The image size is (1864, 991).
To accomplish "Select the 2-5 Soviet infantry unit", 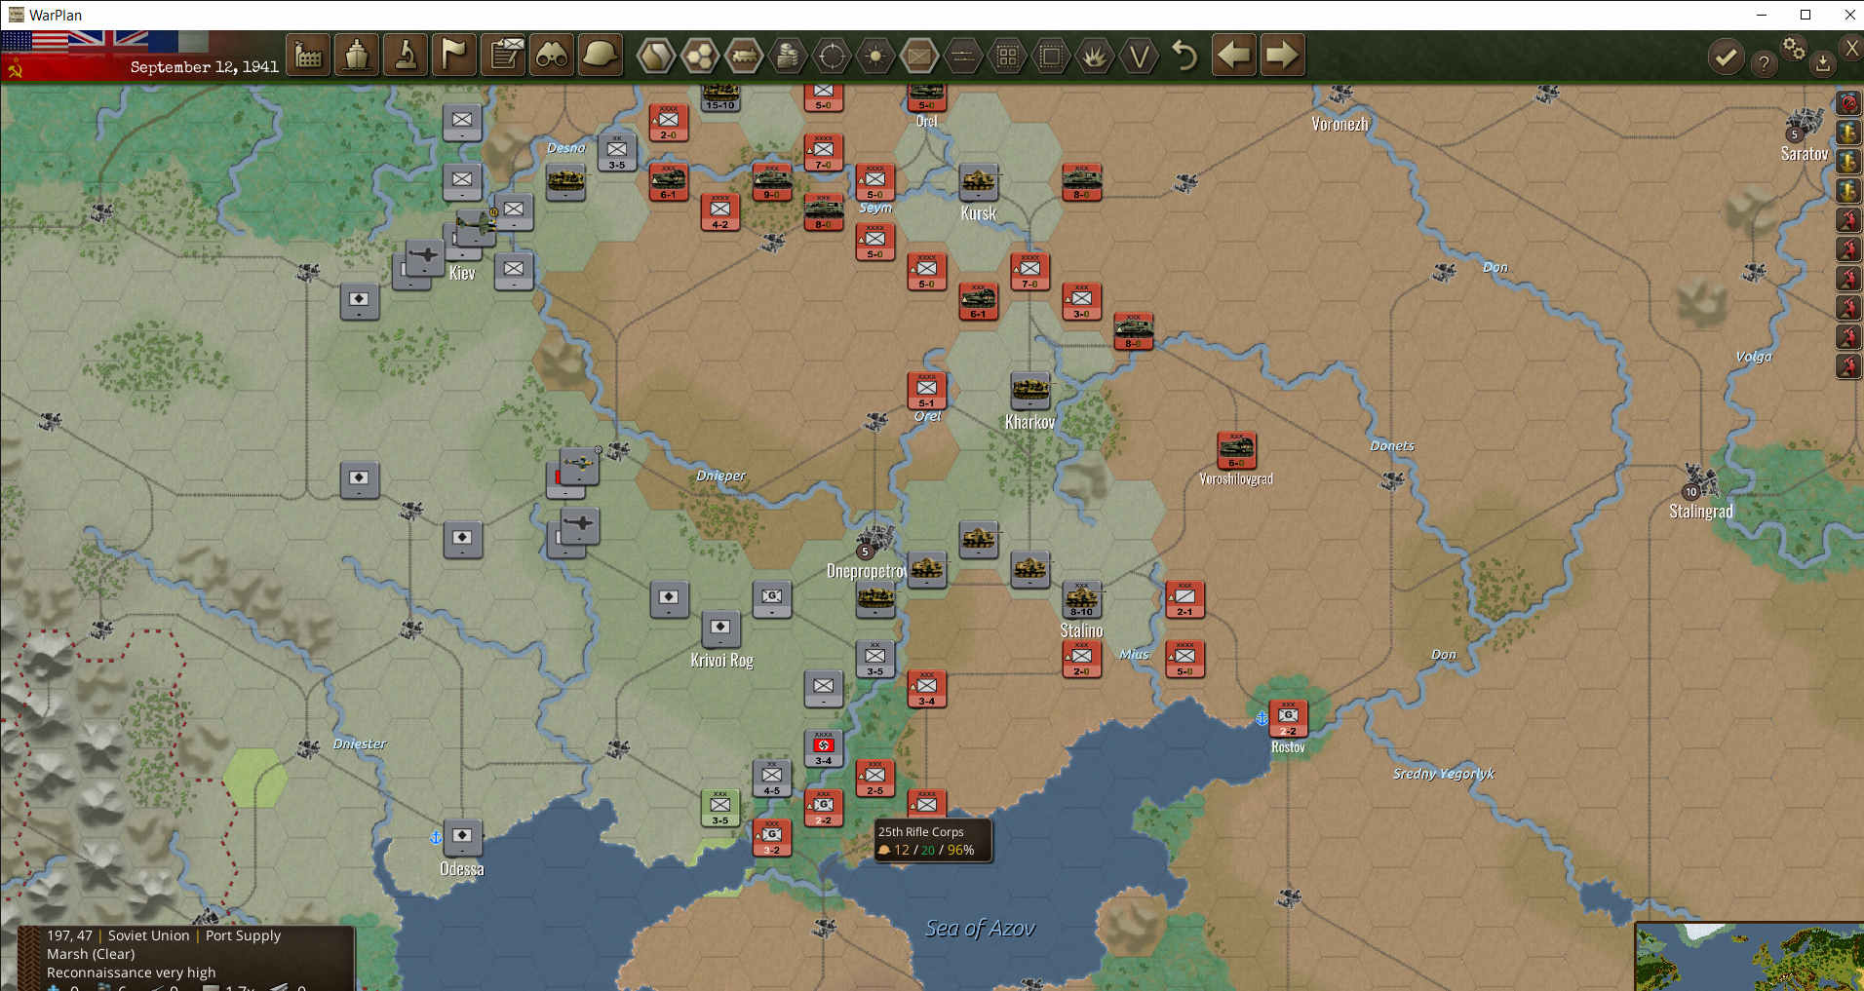I will tap(875, 778).
